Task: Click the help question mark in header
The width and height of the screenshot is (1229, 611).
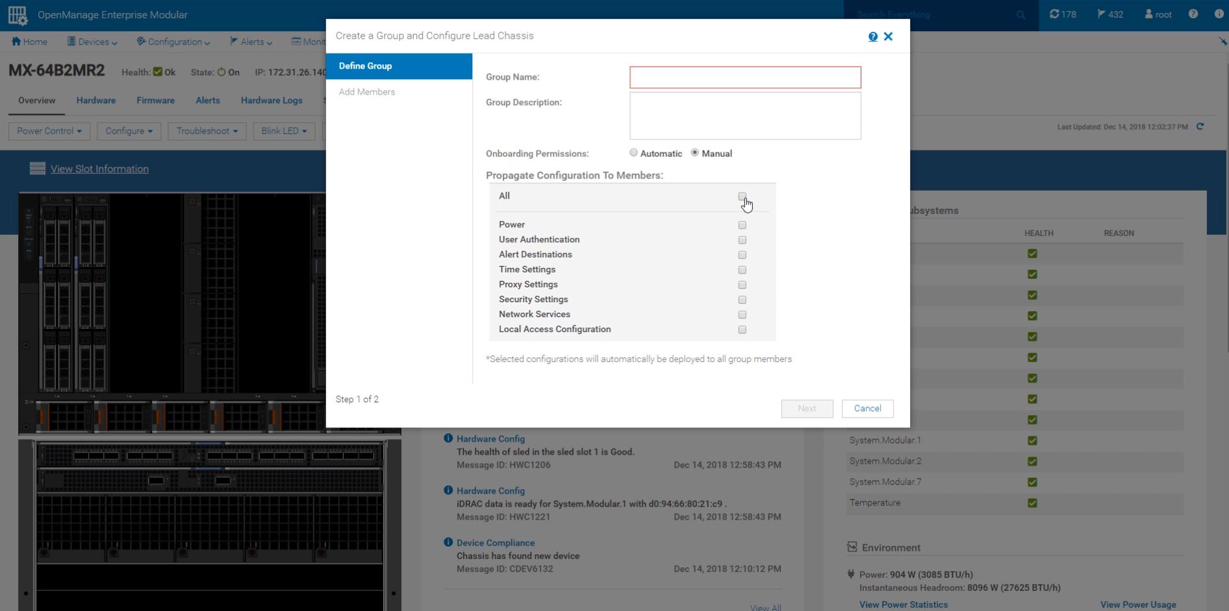Action: click(1193, 14)
